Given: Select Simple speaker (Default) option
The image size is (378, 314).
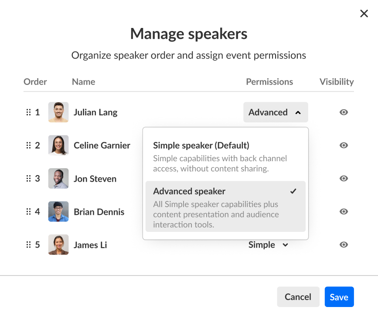Looking at the screenshot, I should point(225,157).
